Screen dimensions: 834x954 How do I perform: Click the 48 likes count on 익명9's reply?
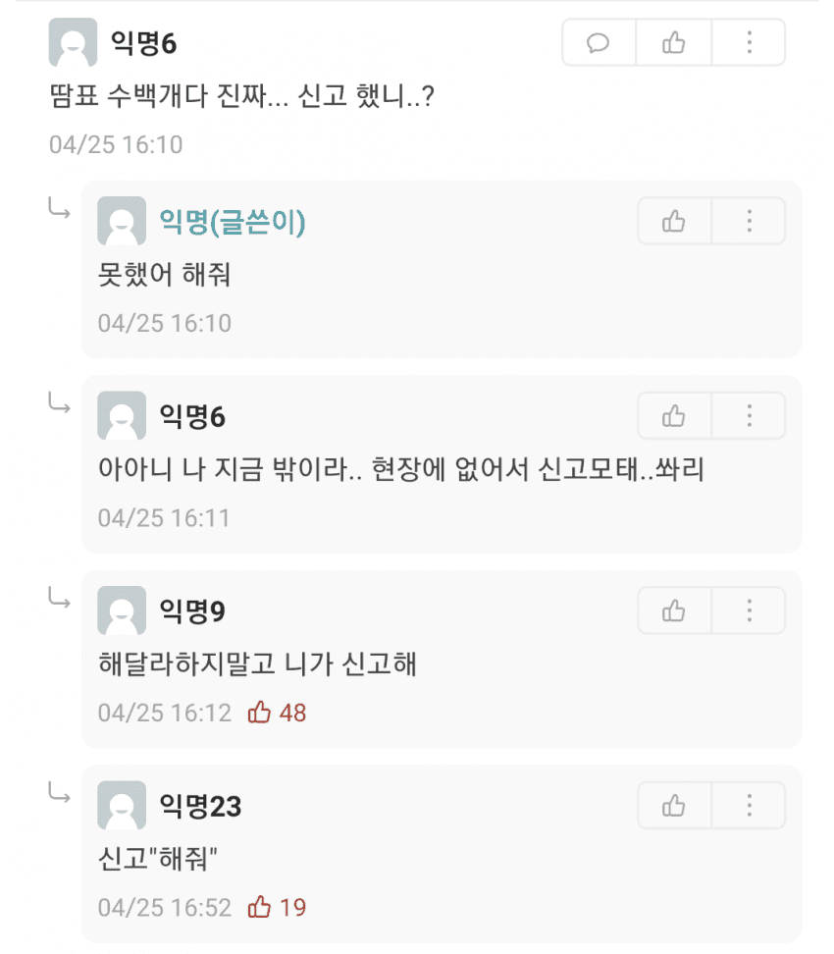pyautogui.click(x=292, y=713)
